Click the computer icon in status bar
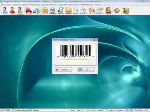150x112 pixels. tap(131, 110)
